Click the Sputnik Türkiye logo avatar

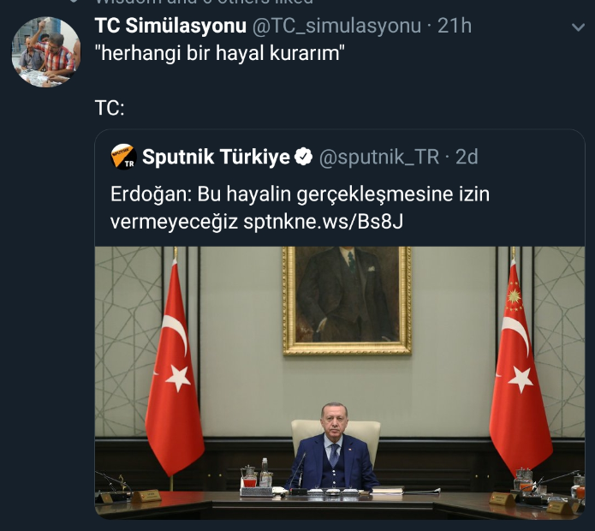click(x=123, y=157)
